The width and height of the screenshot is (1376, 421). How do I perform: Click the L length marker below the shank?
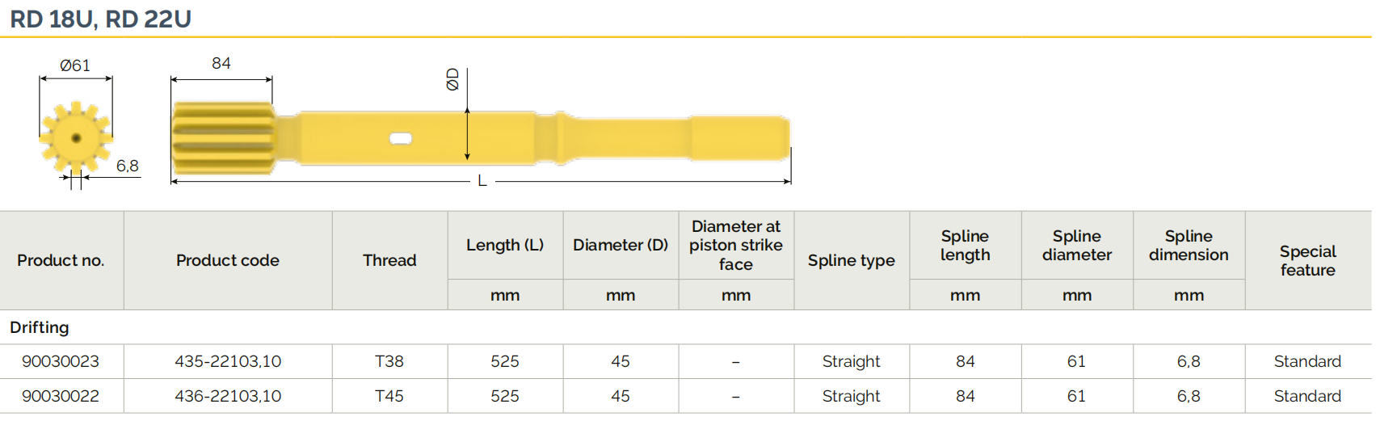click(x=482, y=181)
